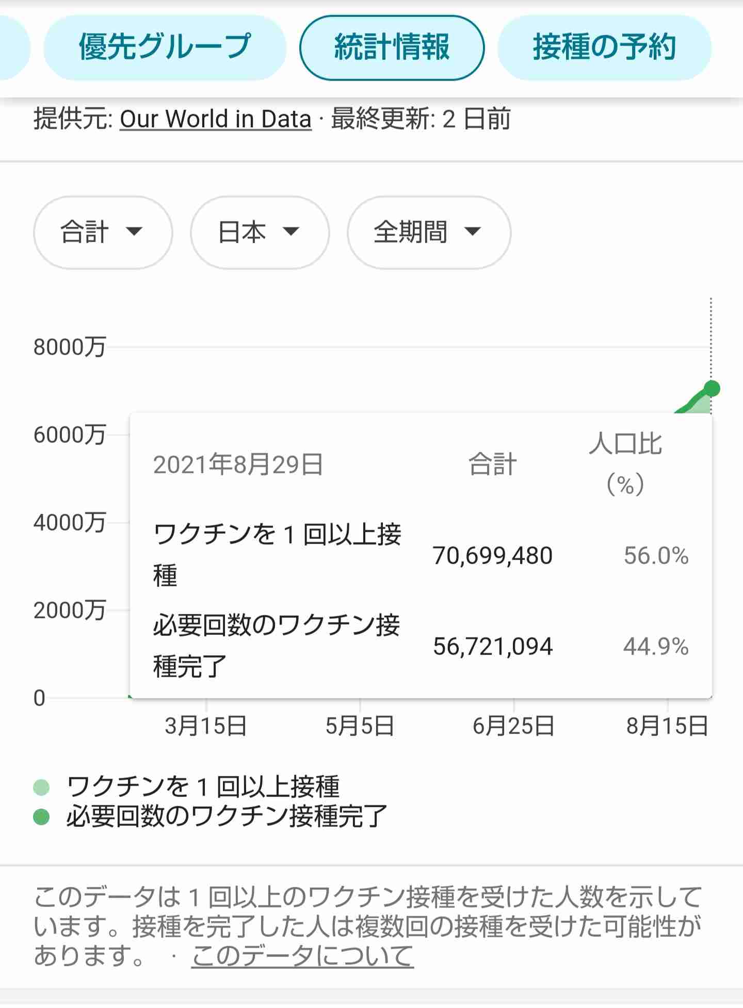
Task: Click the arrow icon in the 全期間 chip
Action: tap(472, 231)
